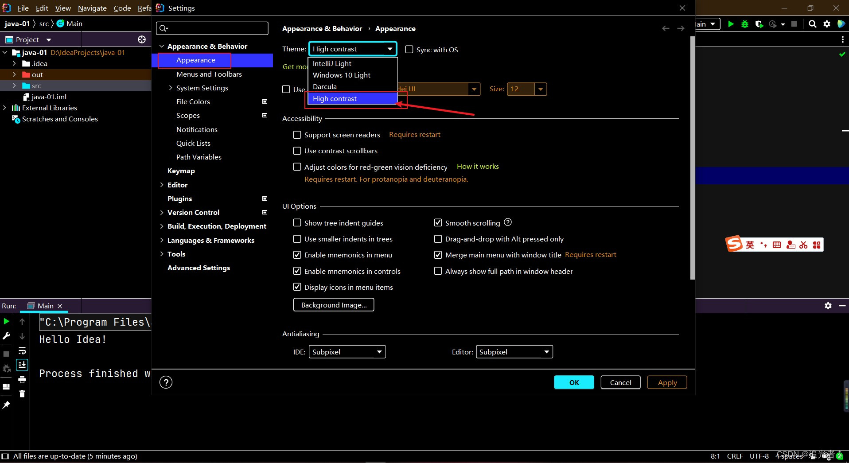This screenshot has width=849, height=463.
Task: Open Path Variables settings page
Action: point(199,157)
